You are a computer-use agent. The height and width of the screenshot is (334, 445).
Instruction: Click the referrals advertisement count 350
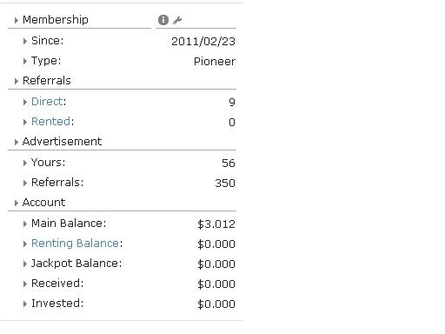pyautogui.click(x=225, y=183)
